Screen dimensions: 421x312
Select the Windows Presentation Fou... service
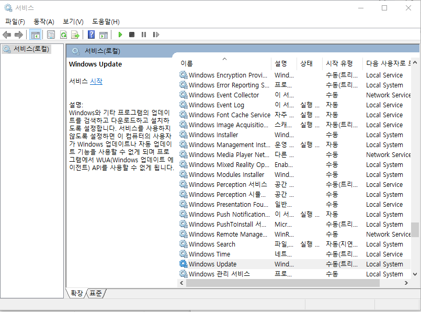coord(294,204)
